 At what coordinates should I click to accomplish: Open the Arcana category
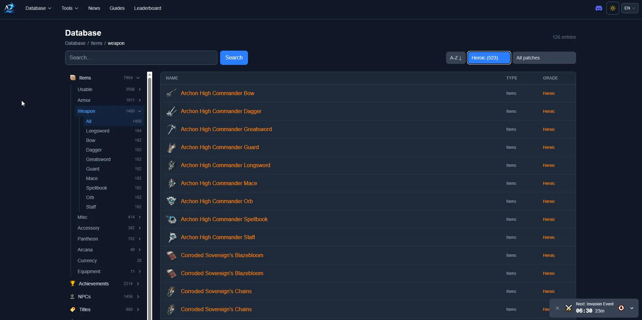(x=109, y=250)
